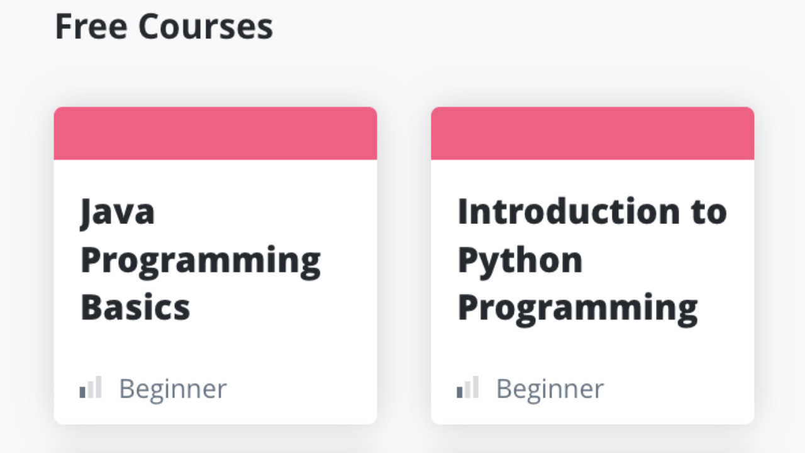This screenshot has width=805, height=453.
Task: Click the pink banner on Python course card
Action: [592, 133]
